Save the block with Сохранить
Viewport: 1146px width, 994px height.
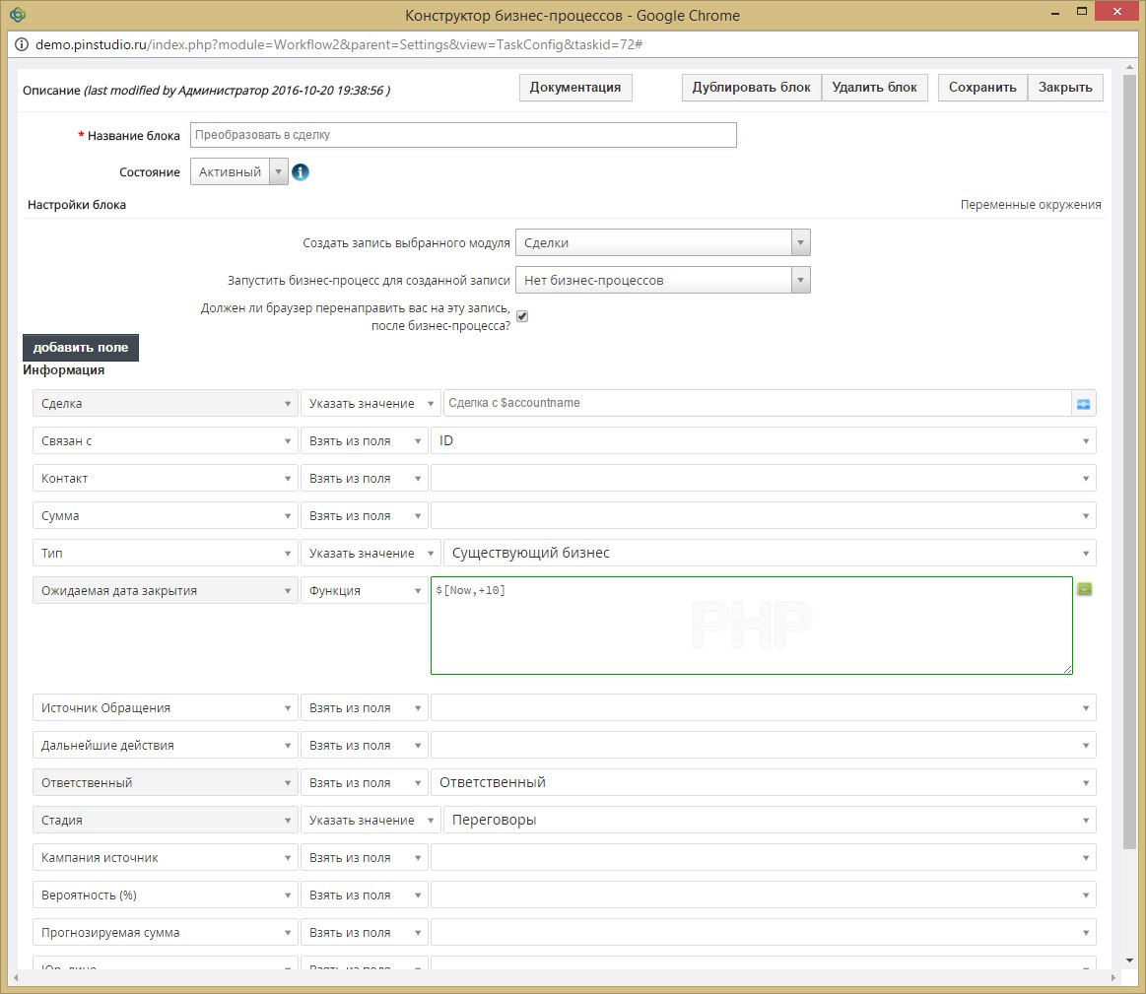tap(981, 88)
